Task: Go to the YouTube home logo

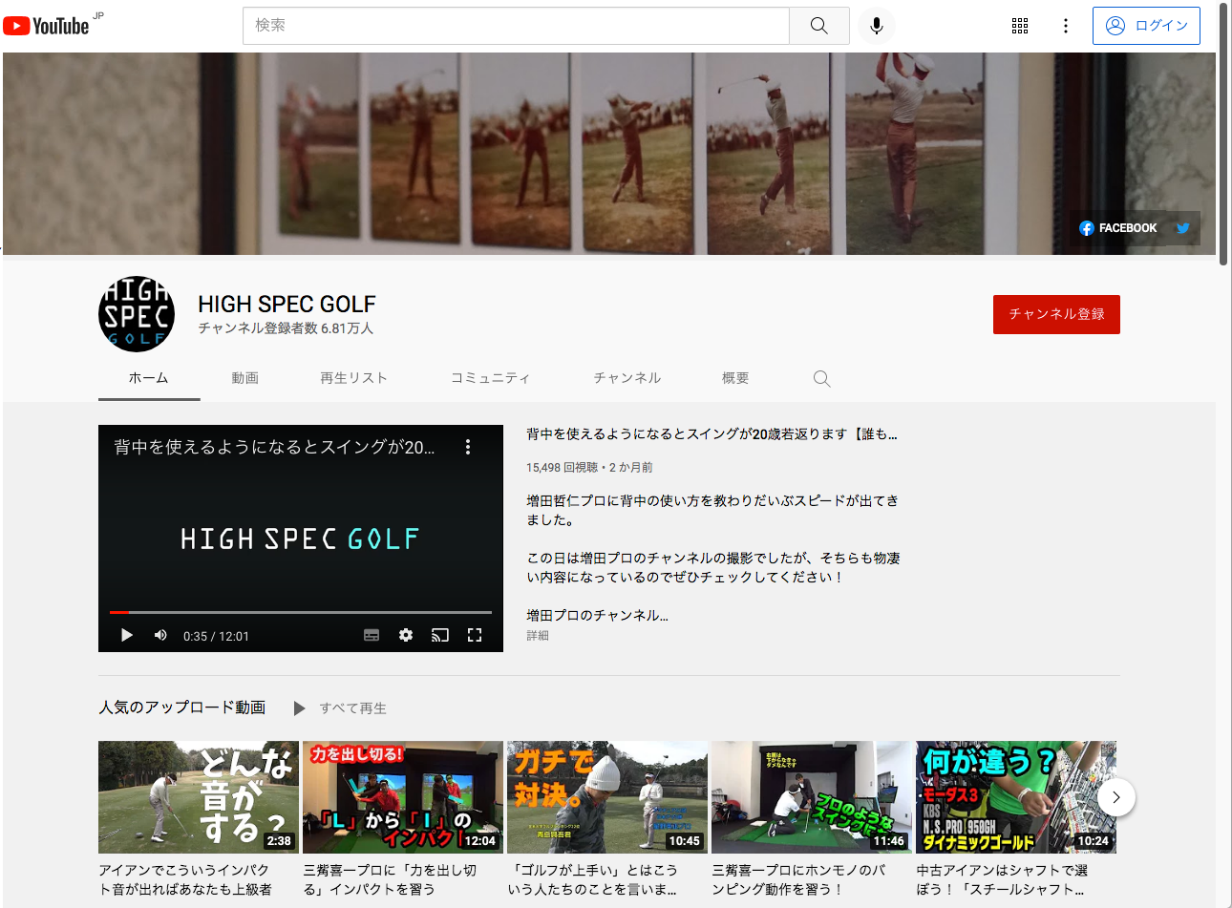Action: point(46,26)
